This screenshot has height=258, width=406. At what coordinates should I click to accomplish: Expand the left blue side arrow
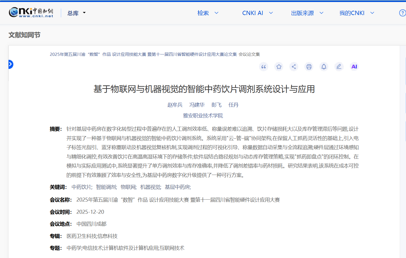(11, 64)
